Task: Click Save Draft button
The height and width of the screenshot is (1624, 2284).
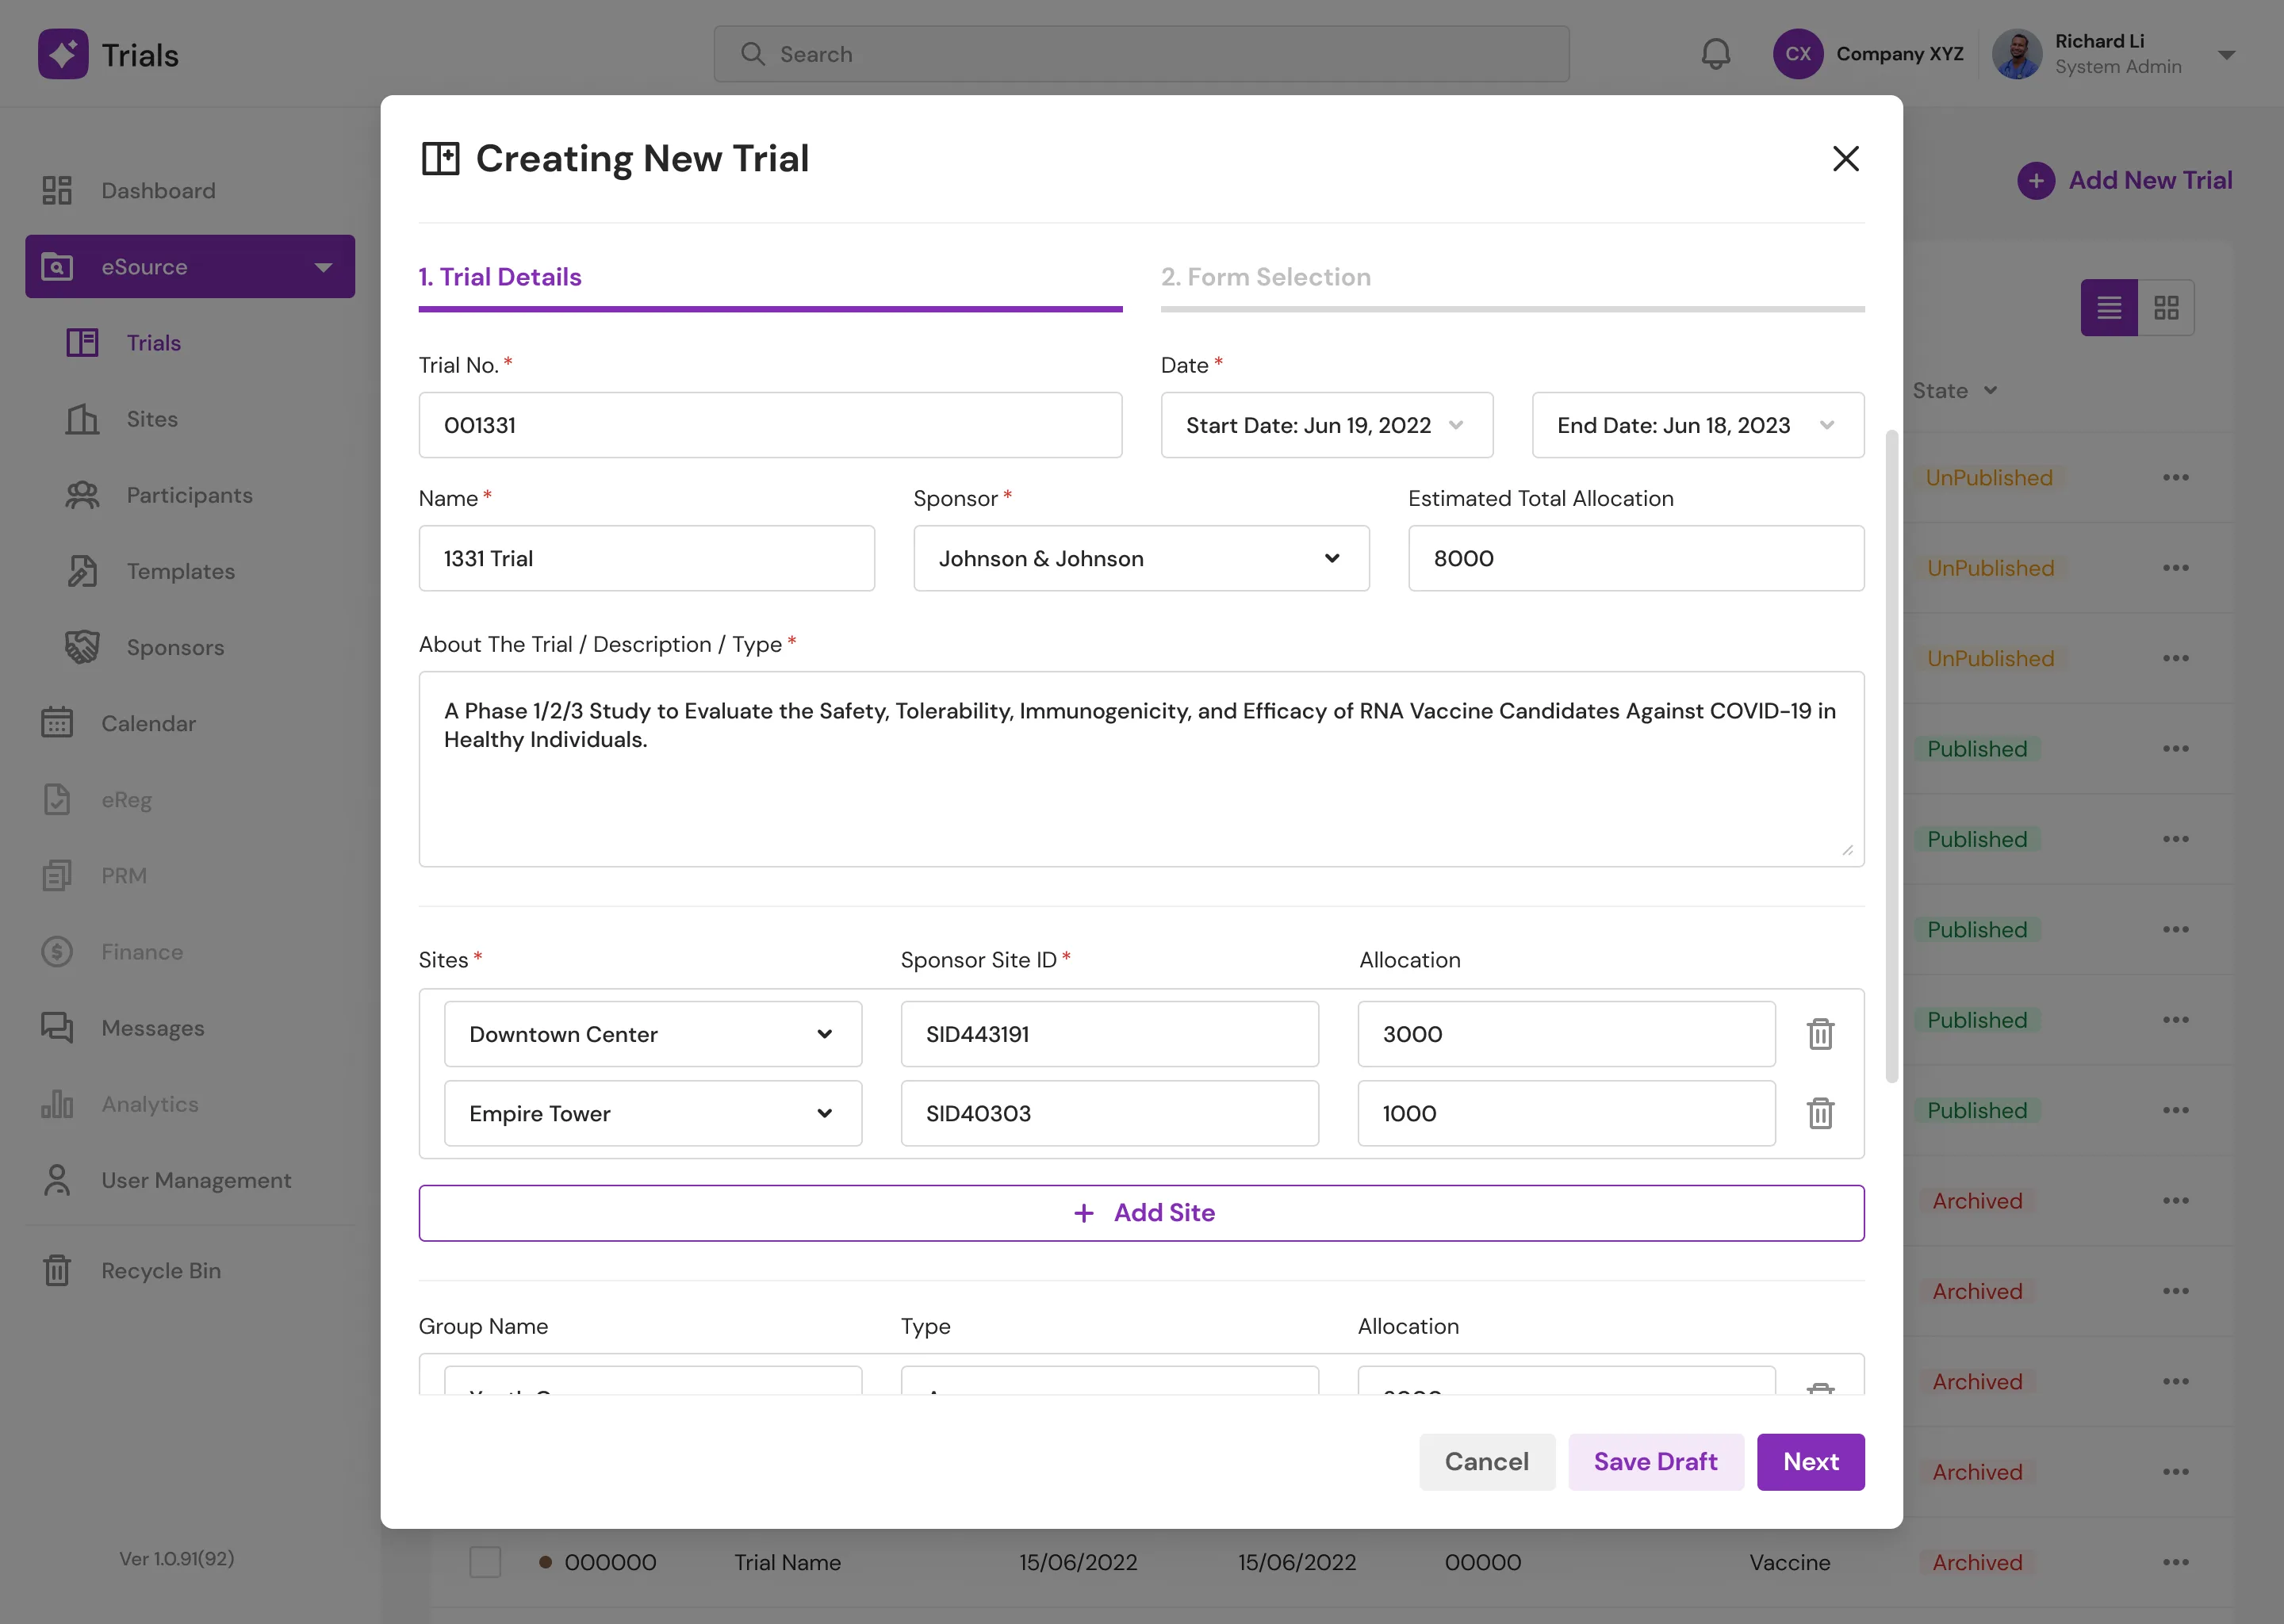Action: click(1655, 1461)
